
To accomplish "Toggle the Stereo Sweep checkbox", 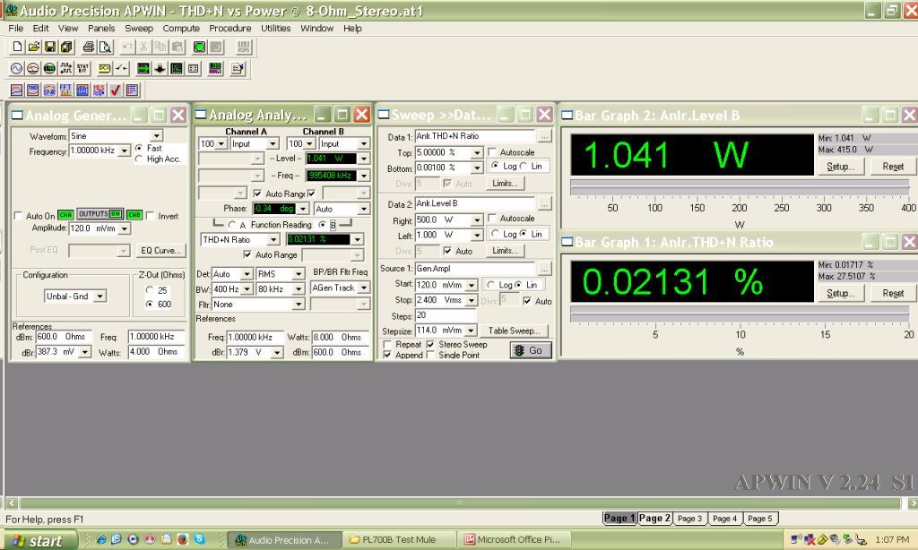I will pyautogui.click(x=431, y=345).
